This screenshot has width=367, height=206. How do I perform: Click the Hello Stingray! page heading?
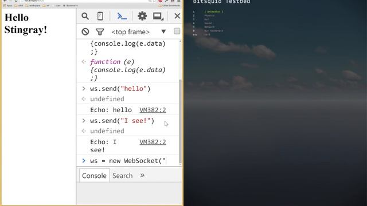coord(26,23)
